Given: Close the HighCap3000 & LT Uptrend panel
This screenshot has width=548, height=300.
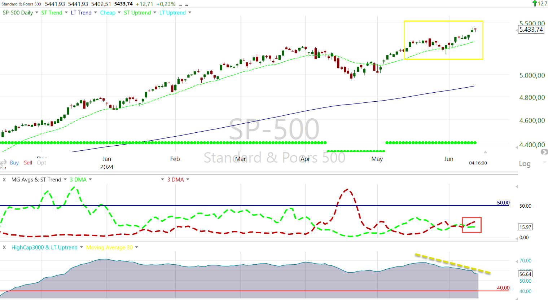Looking at the screenshot, I should (x=4, y=247).
